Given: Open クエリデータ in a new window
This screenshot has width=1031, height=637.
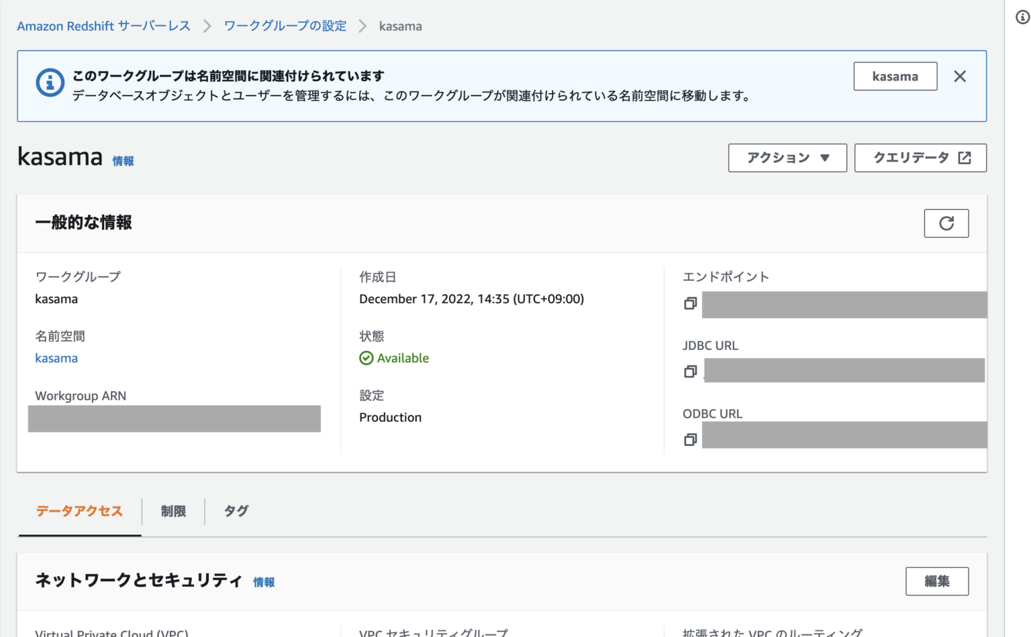Looking at the screenshot, I should (920, 158).
